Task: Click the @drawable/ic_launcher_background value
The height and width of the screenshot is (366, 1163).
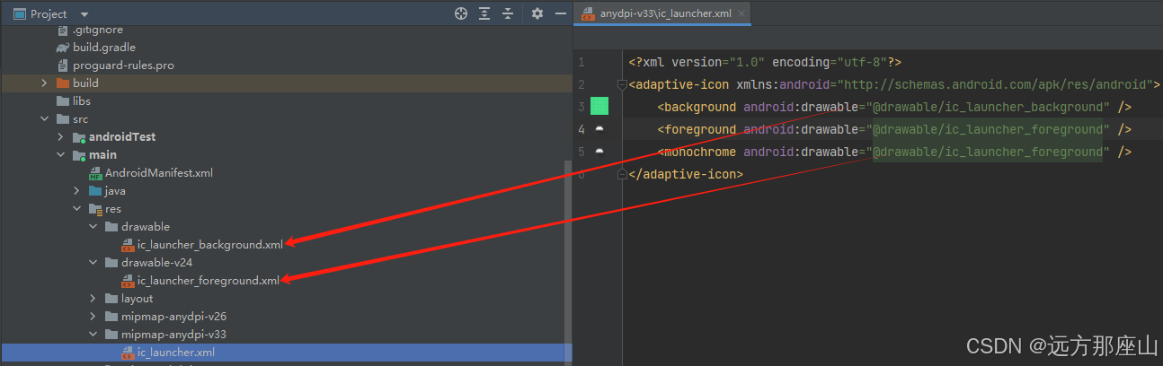Action: tap(987, 107)
